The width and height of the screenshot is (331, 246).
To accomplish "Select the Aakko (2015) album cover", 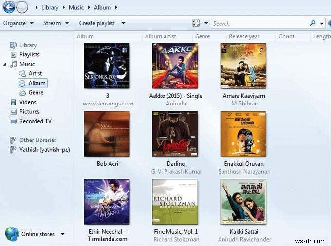I will pos(175,66).
